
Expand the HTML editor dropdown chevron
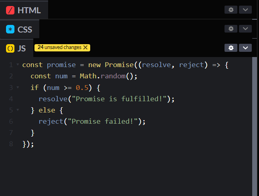pos(245,10)
